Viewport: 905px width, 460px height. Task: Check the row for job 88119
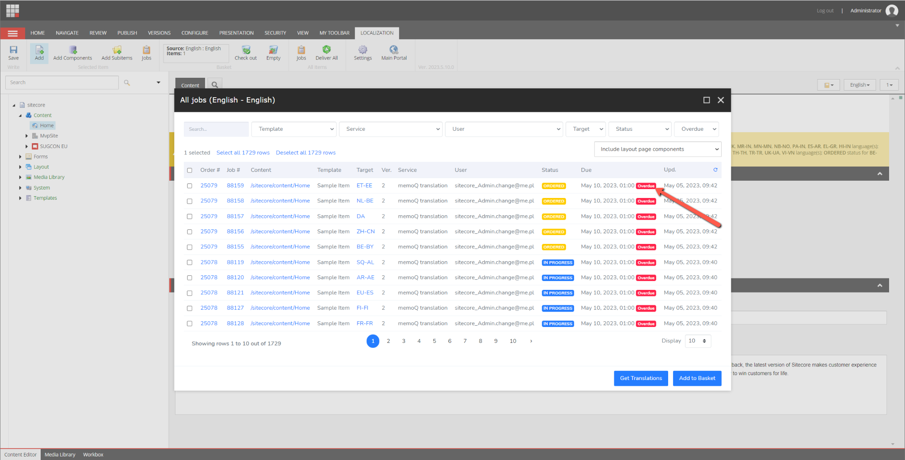point(190,262)
